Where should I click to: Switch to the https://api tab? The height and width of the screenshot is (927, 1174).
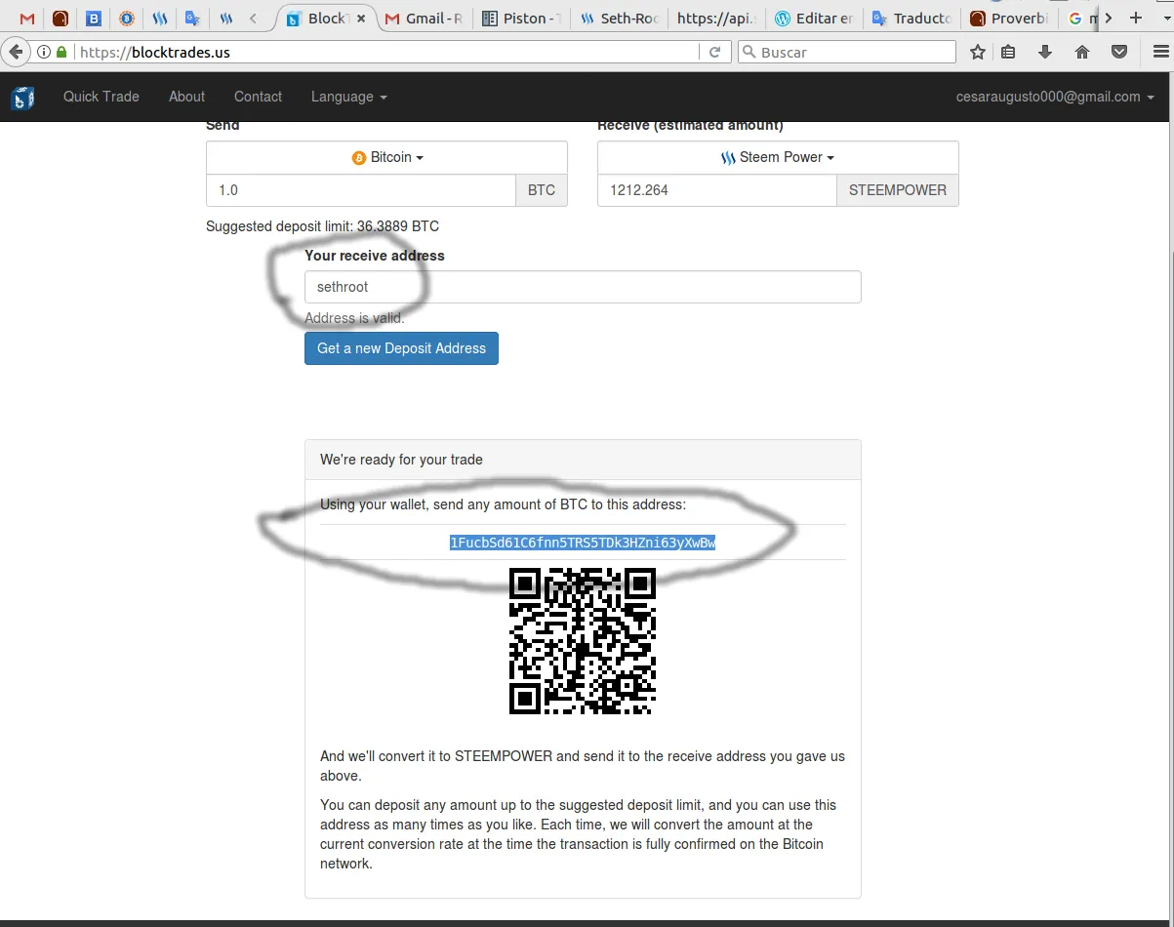[x=717, y=19]
